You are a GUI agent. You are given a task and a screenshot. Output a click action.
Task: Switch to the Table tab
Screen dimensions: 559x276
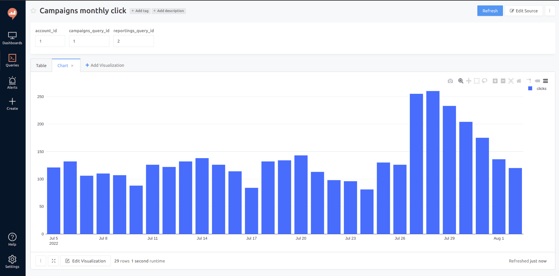(x=41, y=66)
